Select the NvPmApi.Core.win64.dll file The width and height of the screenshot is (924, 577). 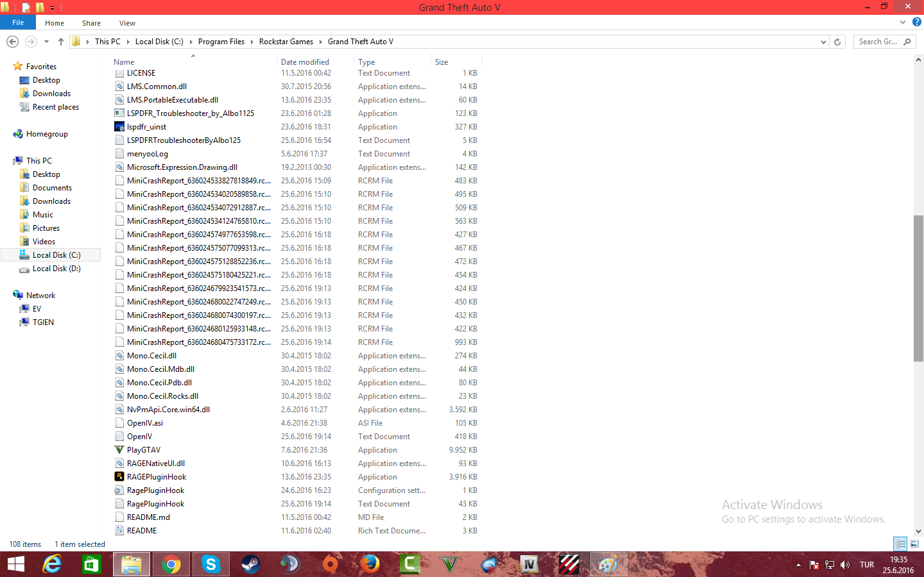tap(168, 410)
